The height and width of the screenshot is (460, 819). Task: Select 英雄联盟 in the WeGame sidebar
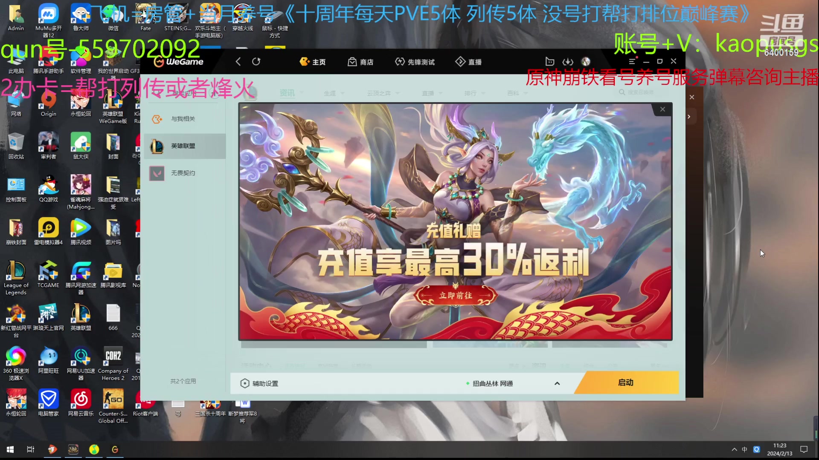[x=184, y=146]
